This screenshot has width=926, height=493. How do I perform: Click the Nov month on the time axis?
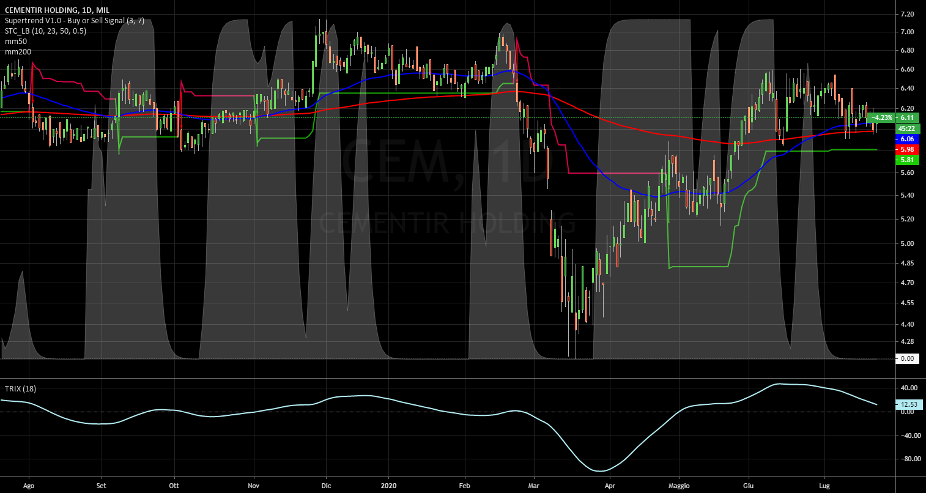254,486
